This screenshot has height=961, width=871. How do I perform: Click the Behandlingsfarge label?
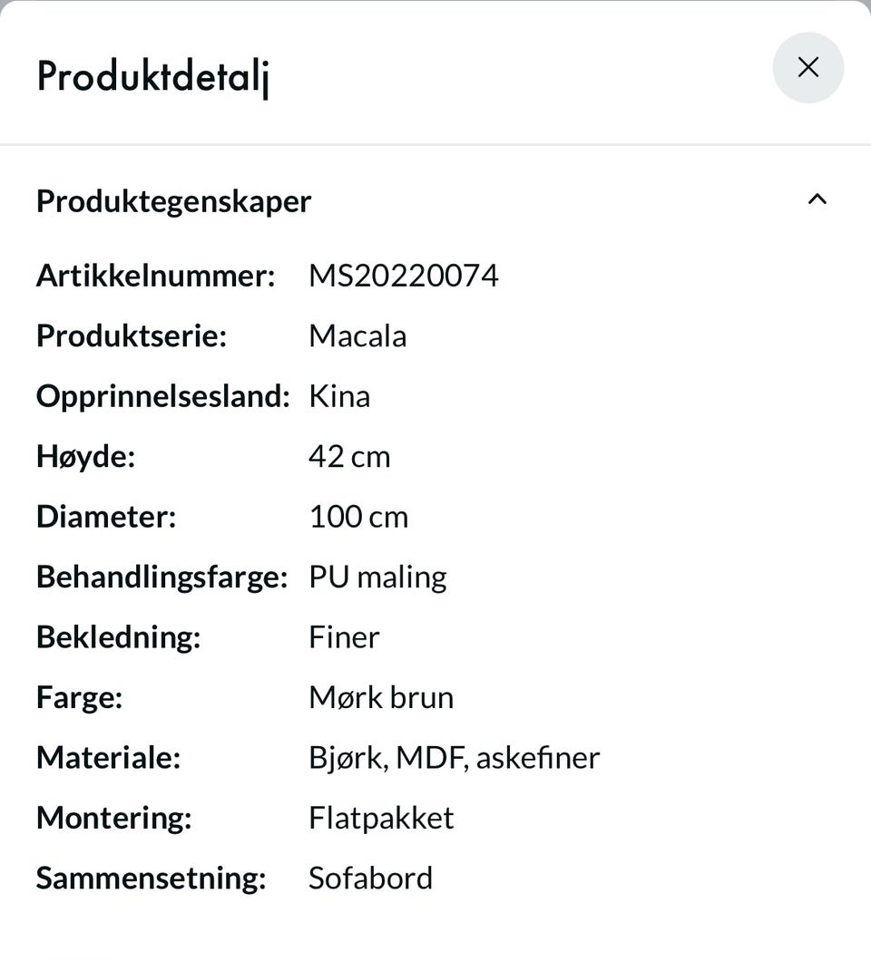[161, 578]
